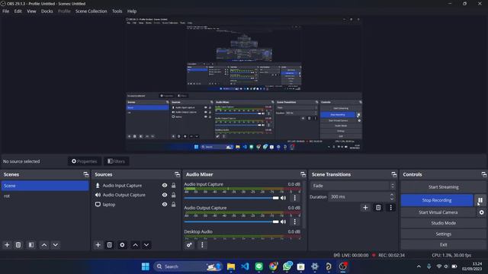Hide Audio Input Capture source eye
Image resolution: width=488 pixels, height=274 pixels.
tap(165, 186)
